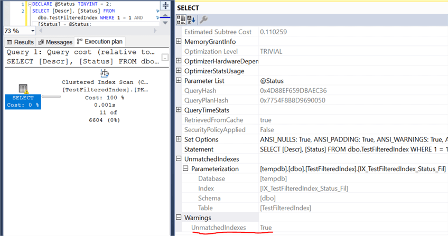Expand QueryTimeStats property
The image size is (448, 236).
pos(179,110)
